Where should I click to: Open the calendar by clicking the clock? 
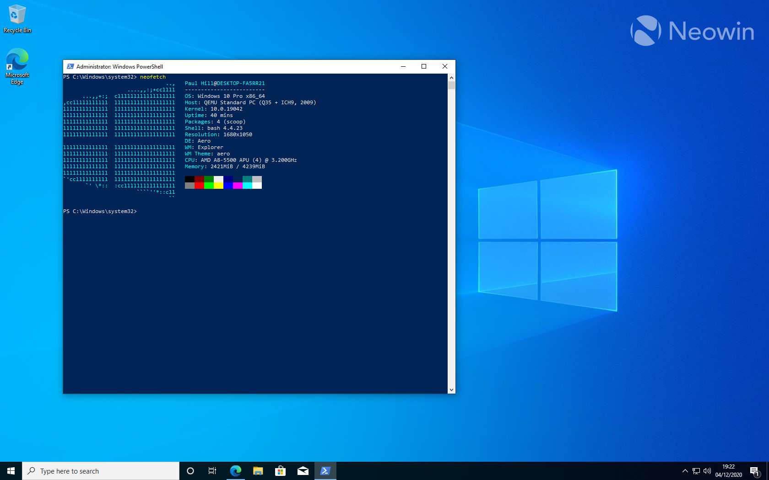tap(728, 470)
